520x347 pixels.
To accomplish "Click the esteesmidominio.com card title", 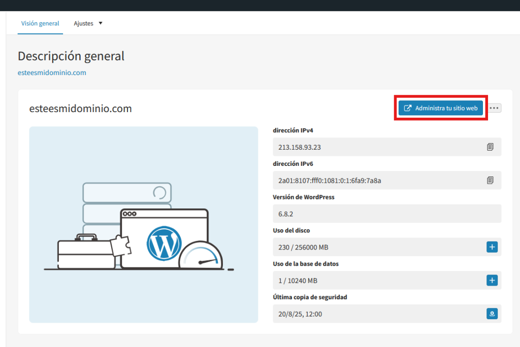I will pyautogui.click(x=80, y=109).
